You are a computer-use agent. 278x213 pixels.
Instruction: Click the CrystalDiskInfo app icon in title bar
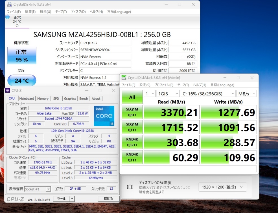[9, 5]
